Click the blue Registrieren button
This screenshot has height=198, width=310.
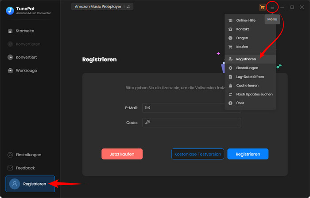click(248, 154)
